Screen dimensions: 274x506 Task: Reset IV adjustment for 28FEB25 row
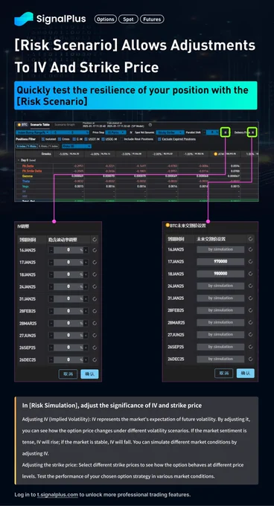[95, 311]
